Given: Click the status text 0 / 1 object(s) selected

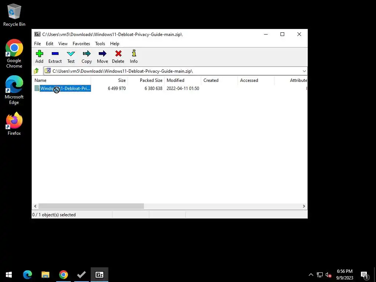Looking at the screenshot, I should coord(54,214).
